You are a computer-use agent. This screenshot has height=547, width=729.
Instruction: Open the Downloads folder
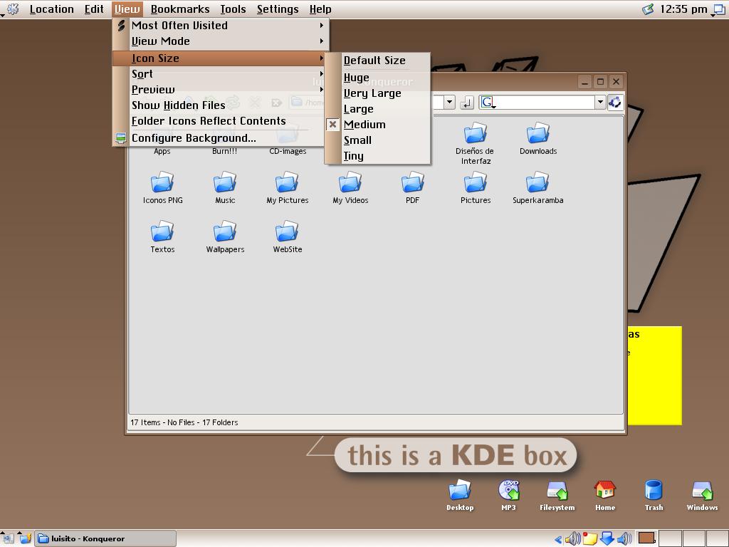(538, 138)
